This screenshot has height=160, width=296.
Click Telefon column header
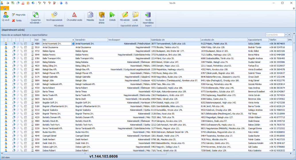pos(278,40)
